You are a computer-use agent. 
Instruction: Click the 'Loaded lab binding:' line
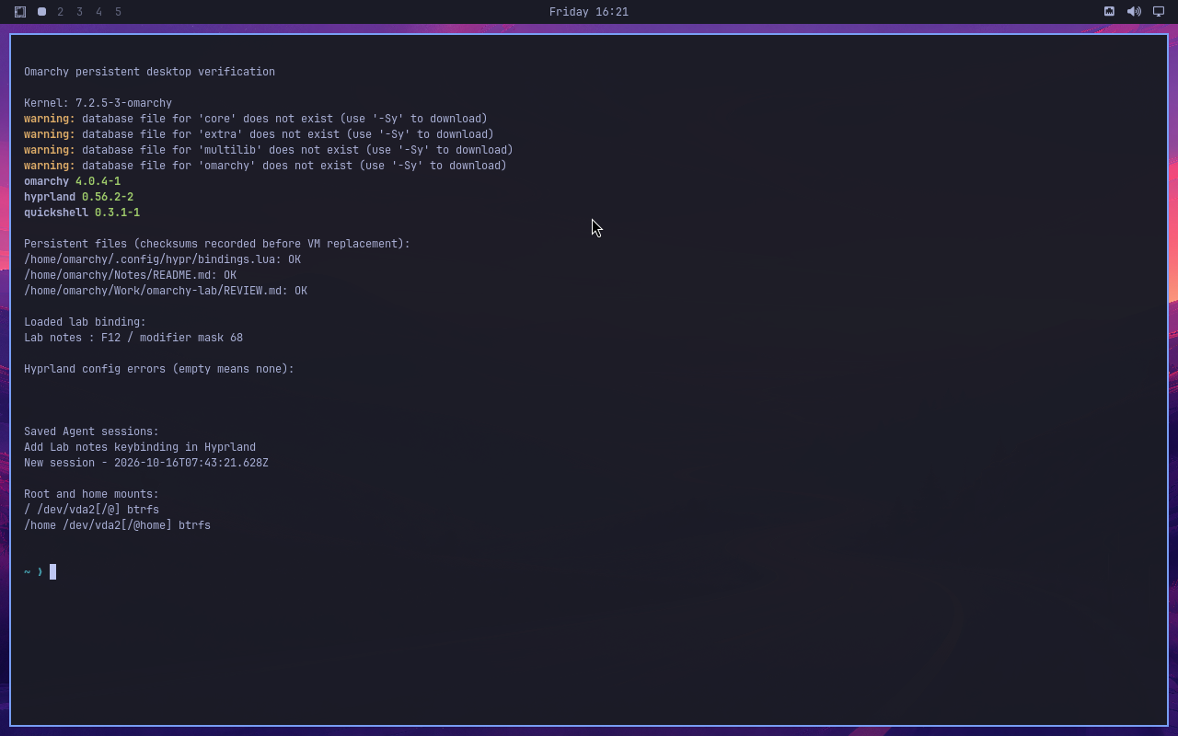[x=85, y=322]
